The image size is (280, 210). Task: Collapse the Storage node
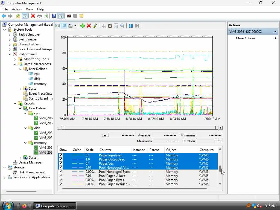pyautogui.click(x=5, y=168)
